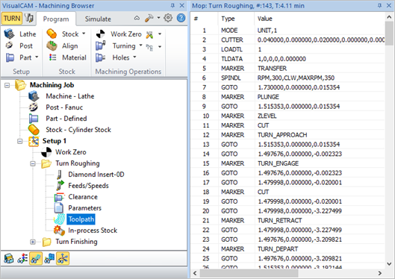The width and height of the screenshot is (395, 279).
Task: Click the Turn Roughing folder icon
Action: 46,163
